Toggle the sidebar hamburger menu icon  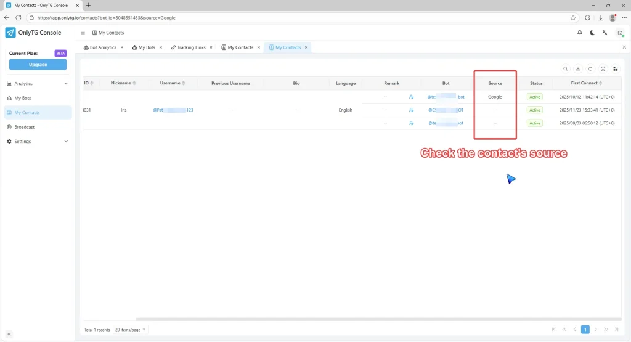[83, 33]
